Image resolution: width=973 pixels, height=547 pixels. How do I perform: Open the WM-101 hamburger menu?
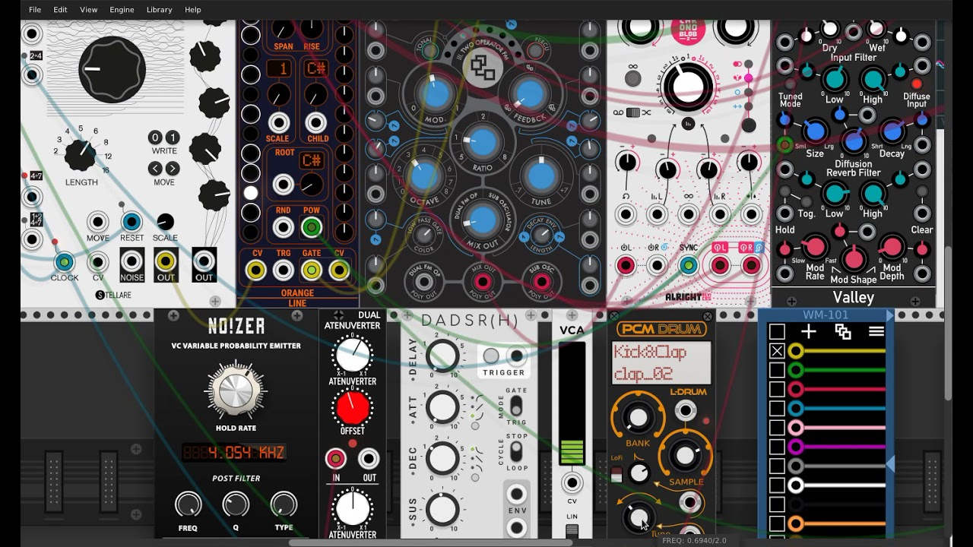point(876,331)
